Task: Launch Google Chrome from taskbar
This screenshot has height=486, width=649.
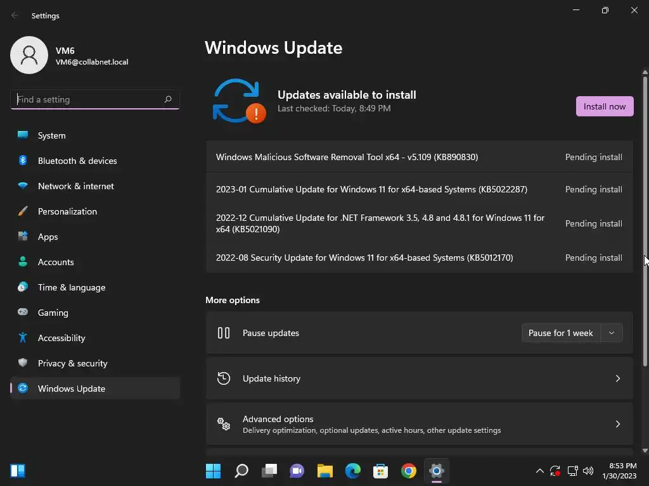Action: pos(409,471)
